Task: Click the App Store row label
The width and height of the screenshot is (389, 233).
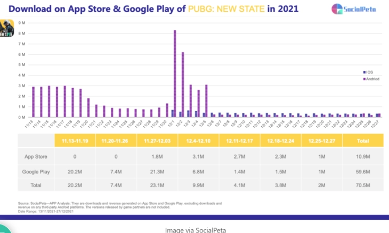Action: [36, 157]
